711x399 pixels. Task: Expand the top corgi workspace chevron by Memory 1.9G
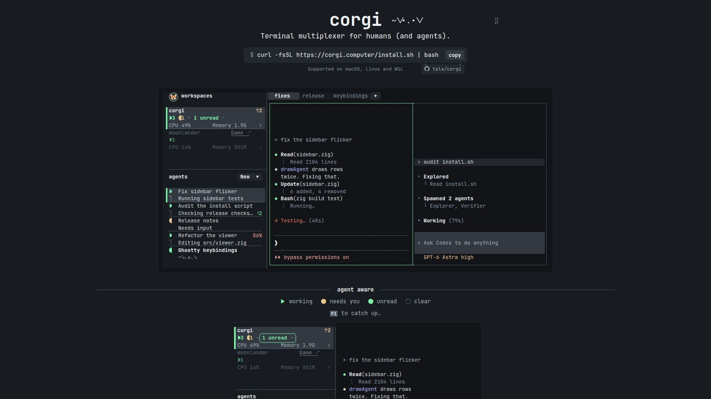tap(260, 125)
